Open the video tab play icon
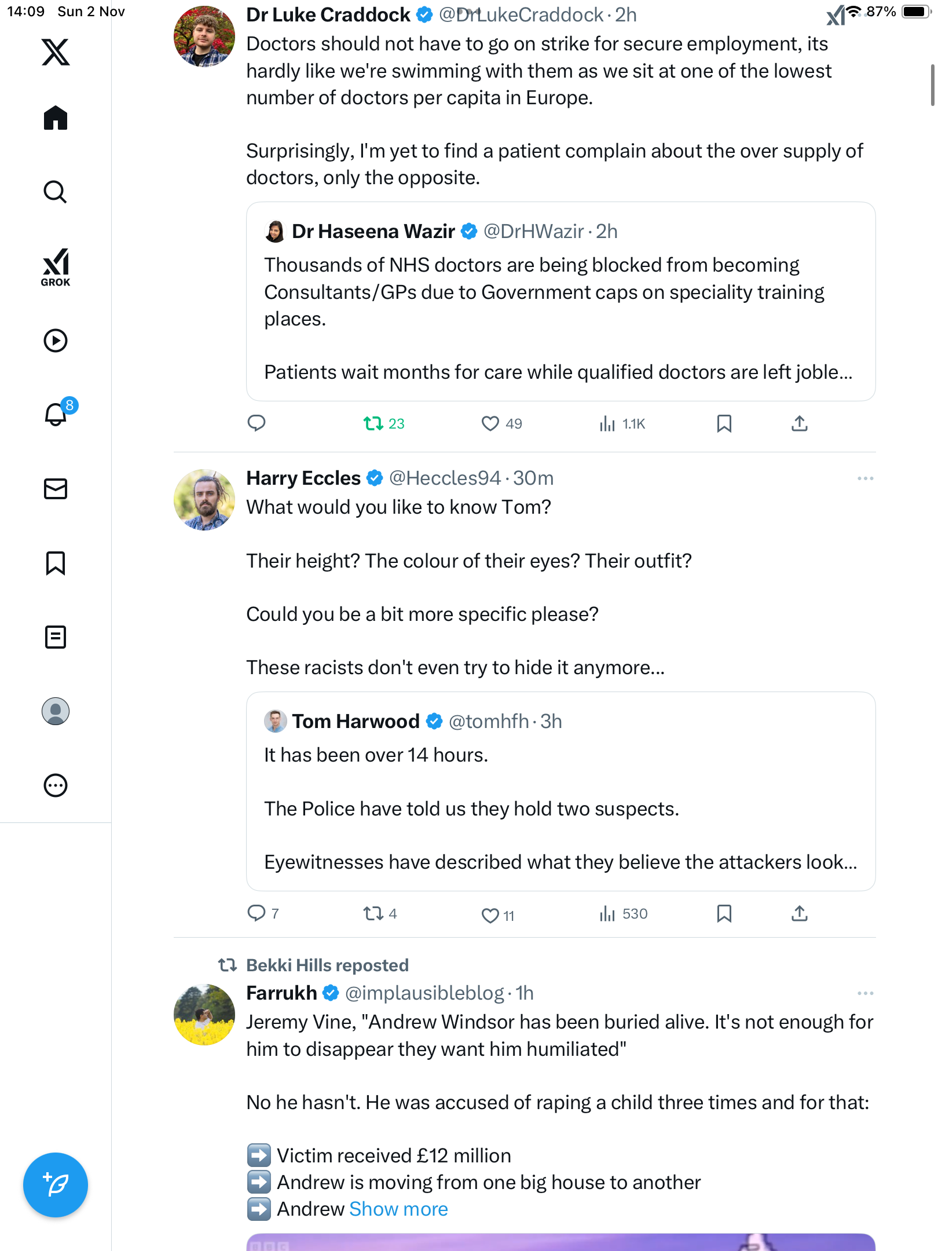Viewport: 938px width, 1251px height. tap(56, 341)
